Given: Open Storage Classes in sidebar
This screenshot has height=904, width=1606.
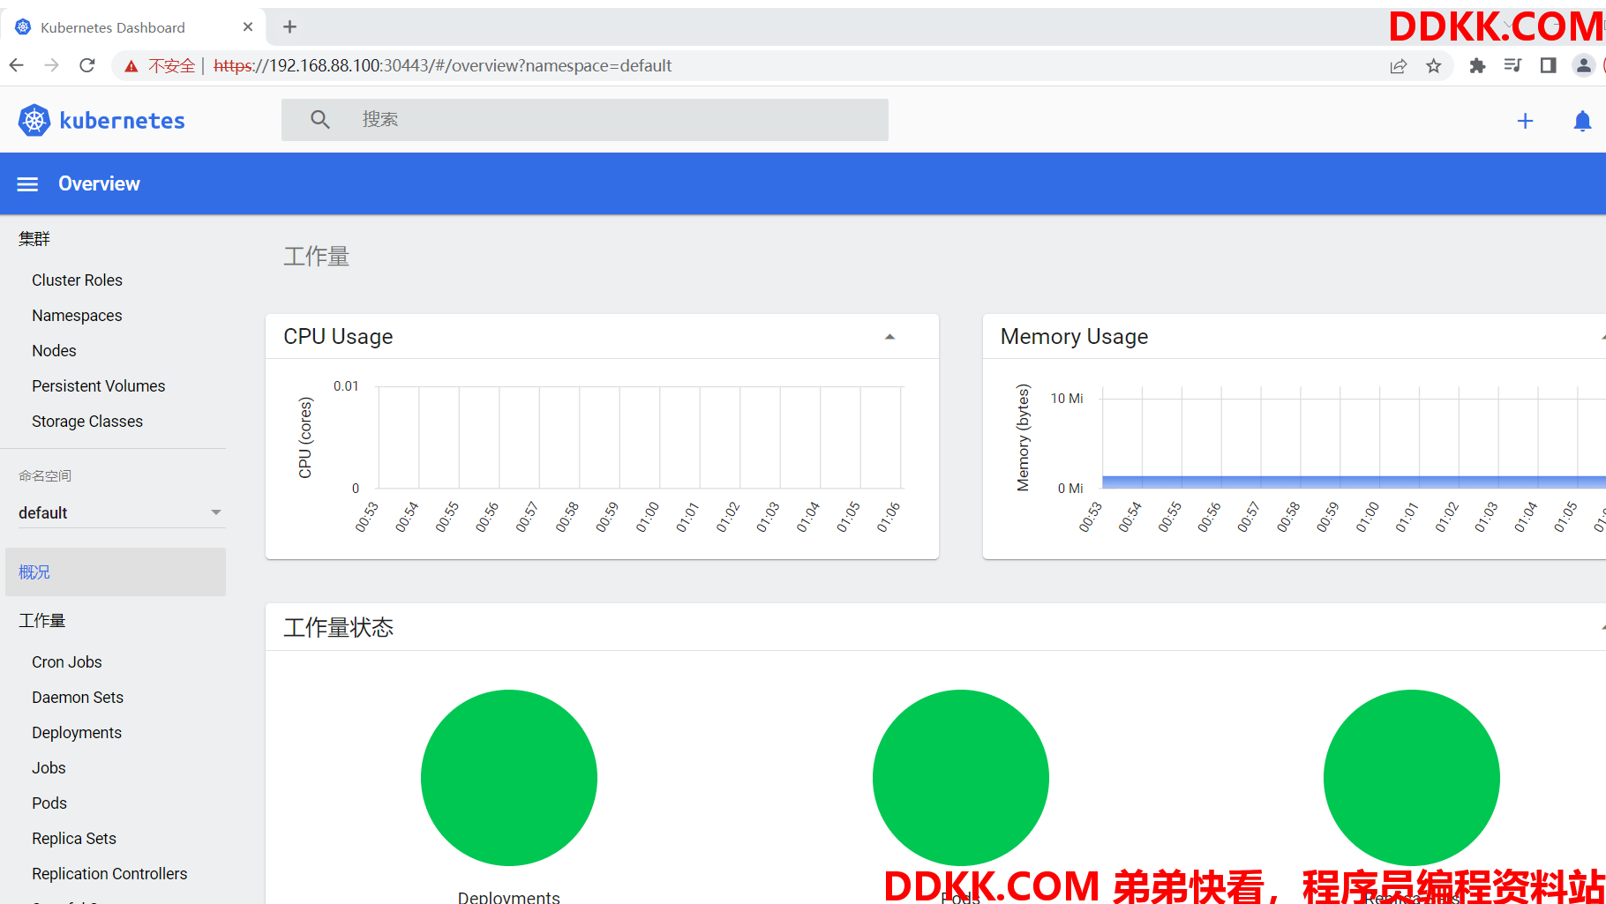Looking at the screenshot, I should pos(86,422).
